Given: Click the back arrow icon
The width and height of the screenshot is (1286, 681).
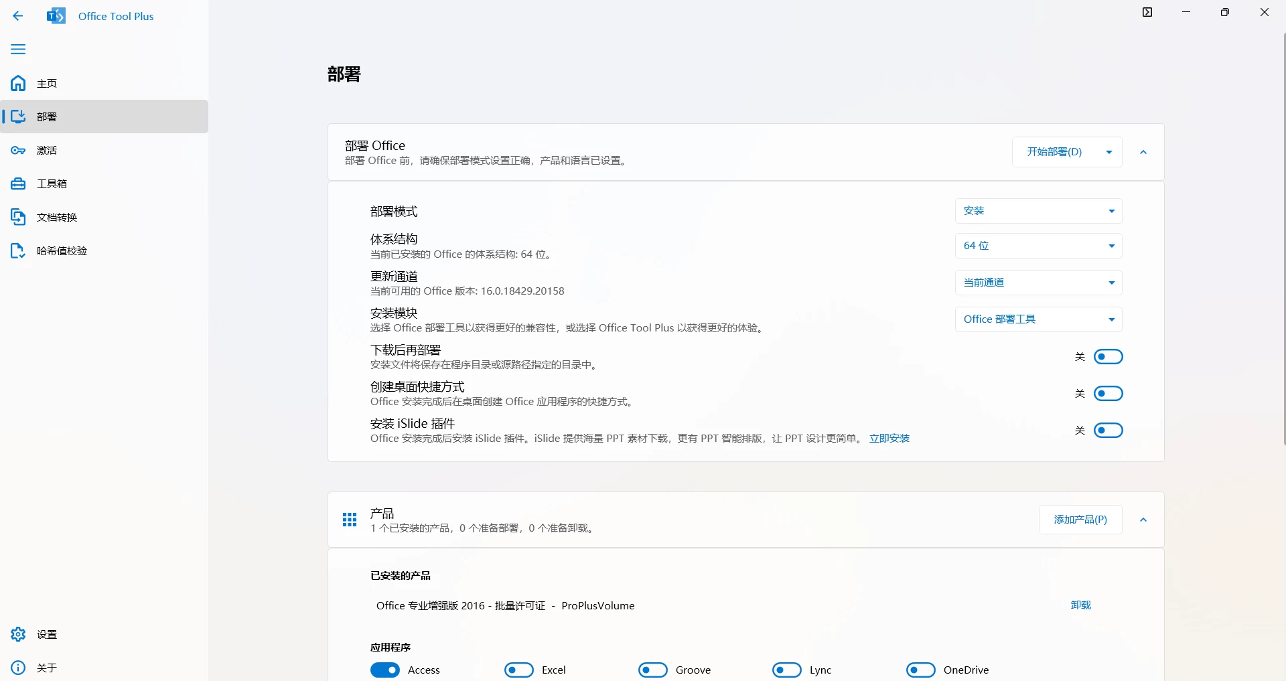Looking at the screenshot, I should 18,16.
